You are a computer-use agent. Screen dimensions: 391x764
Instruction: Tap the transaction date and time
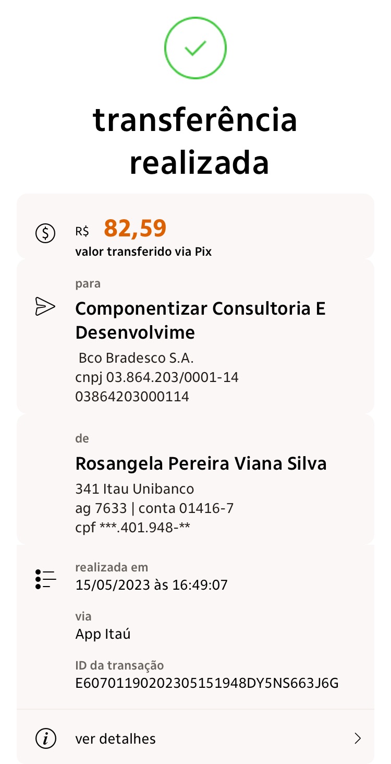click(152, 584)
